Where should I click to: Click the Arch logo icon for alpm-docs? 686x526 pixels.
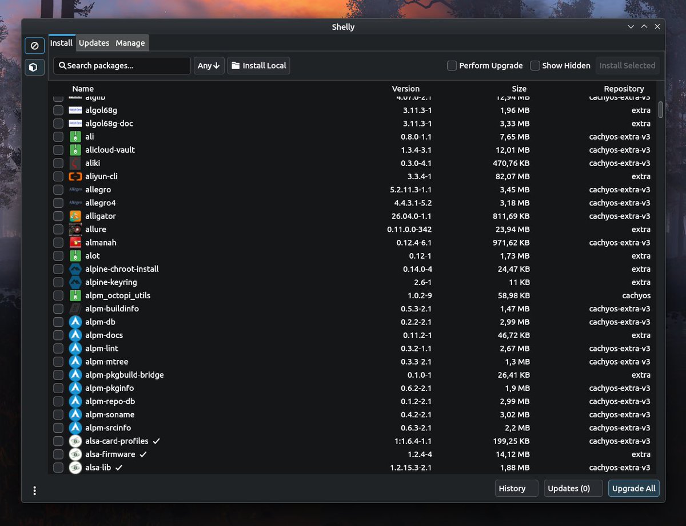tap(75, 335)
